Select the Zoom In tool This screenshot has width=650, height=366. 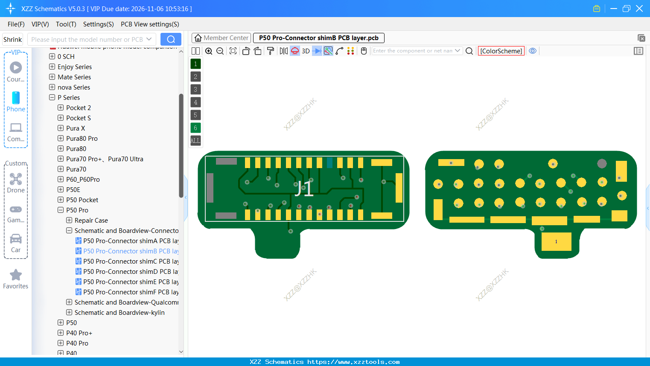[209, 51]
